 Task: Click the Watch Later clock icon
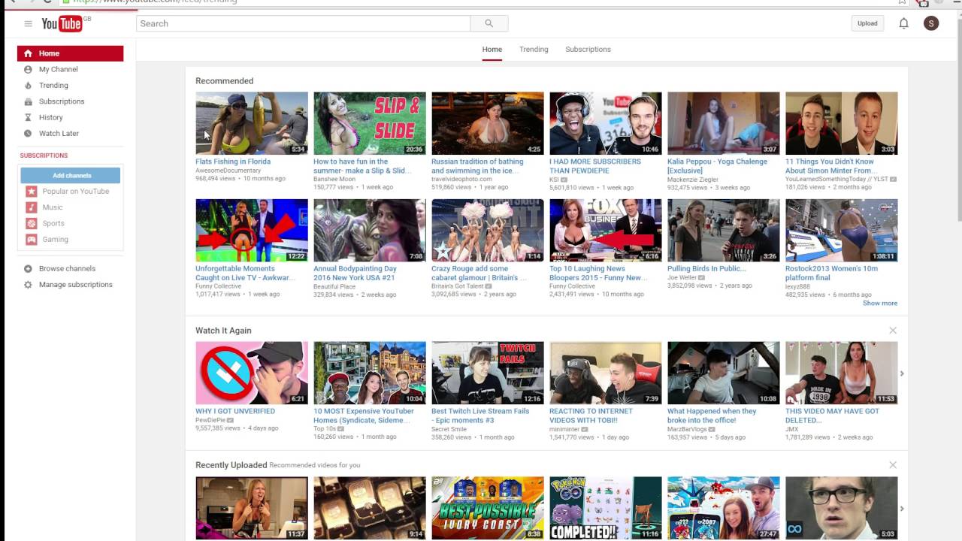tap(28, 134)
